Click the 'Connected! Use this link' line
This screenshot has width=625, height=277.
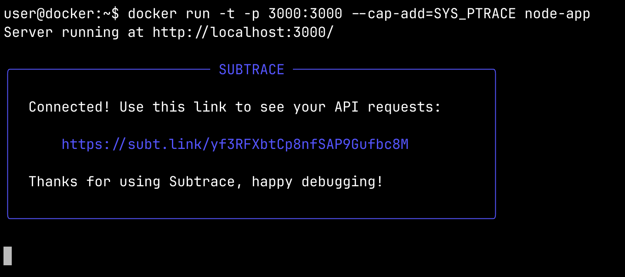[x=235, y=107]
